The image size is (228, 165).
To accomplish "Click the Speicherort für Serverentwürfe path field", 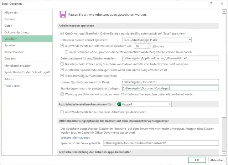I will tap(161, 143).
